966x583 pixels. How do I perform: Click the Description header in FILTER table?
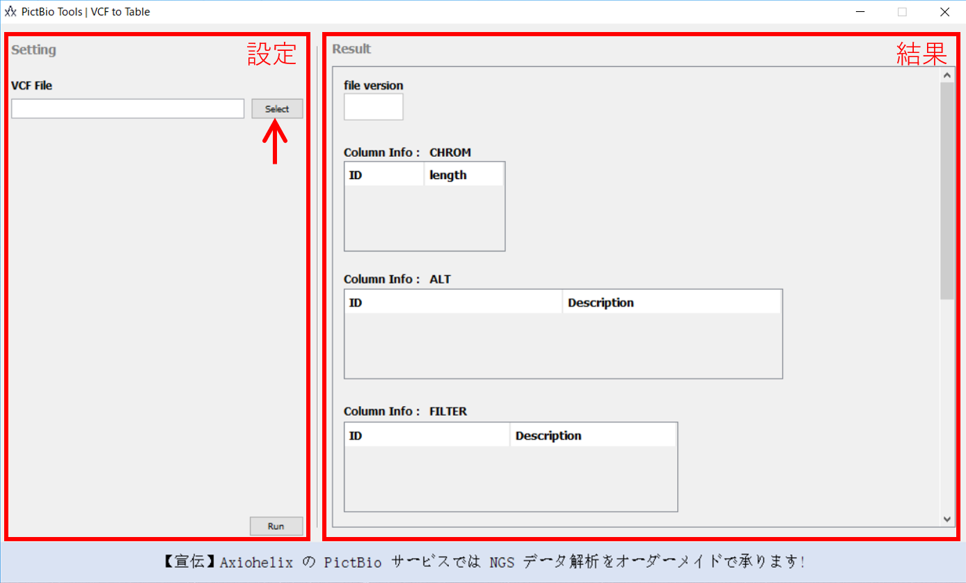(593, 436)
